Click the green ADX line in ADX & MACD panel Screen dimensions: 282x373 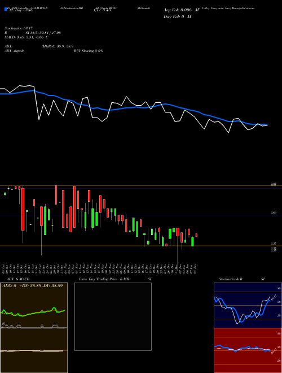[x=33, y=313]
